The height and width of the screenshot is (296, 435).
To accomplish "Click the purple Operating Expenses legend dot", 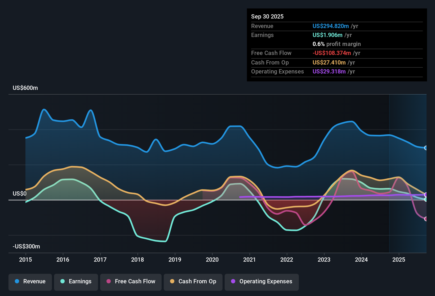I will (233, 281).
